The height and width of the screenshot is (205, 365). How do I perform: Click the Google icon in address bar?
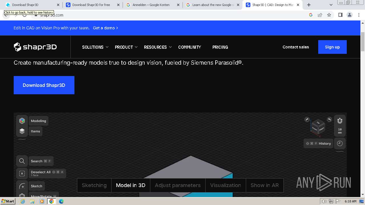point(311,15)
